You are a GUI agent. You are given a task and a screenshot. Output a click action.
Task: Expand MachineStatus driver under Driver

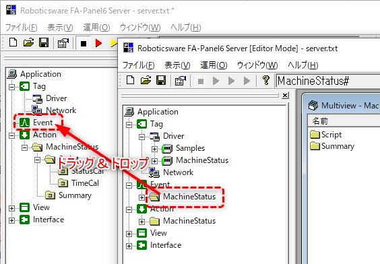[x=154, y=161]
